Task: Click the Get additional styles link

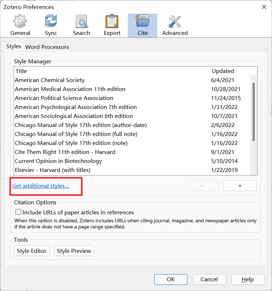Action: 40,186
